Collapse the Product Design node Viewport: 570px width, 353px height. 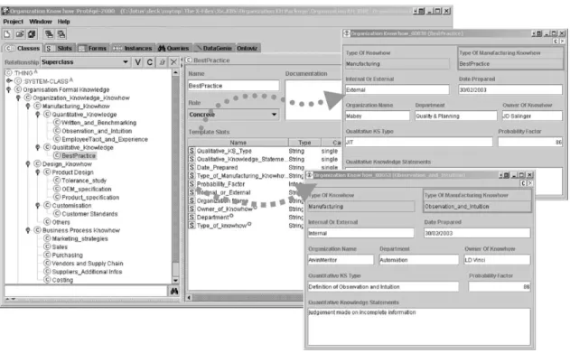37,172
